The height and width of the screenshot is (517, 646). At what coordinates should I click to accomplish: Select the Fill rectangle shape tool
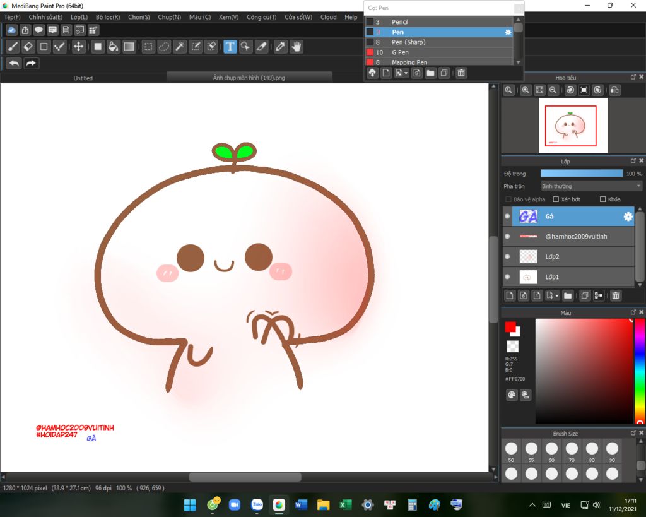(x=98, y=47)
